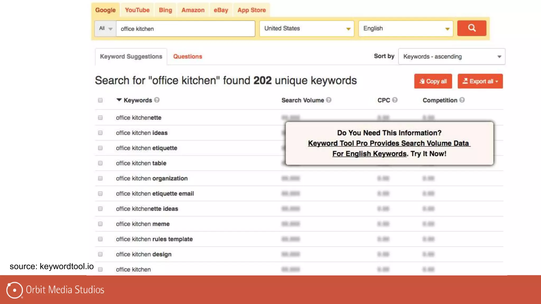Switch to the Bing tab

point(165,10)
